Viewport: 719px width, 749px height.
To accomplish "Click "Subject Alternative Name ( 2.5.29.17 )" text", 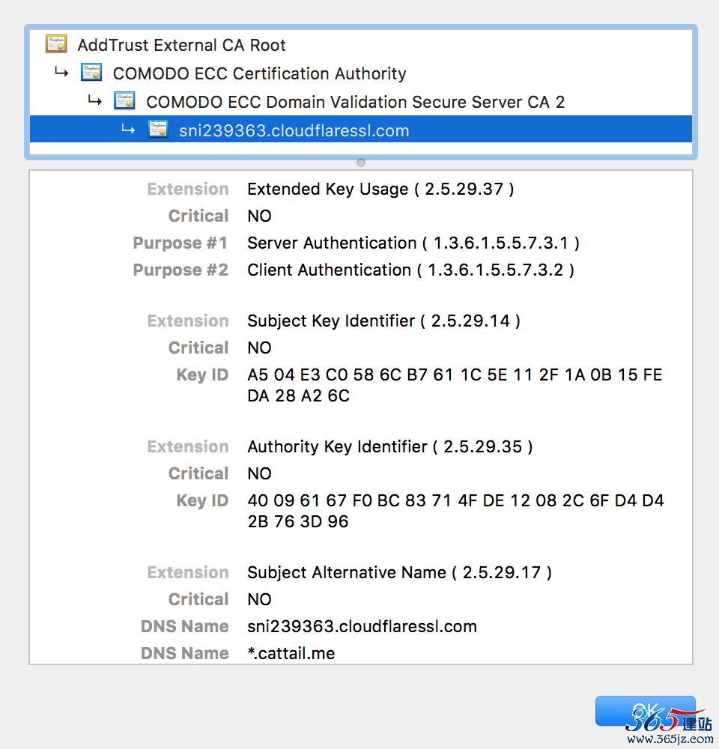I will (399, 572).
